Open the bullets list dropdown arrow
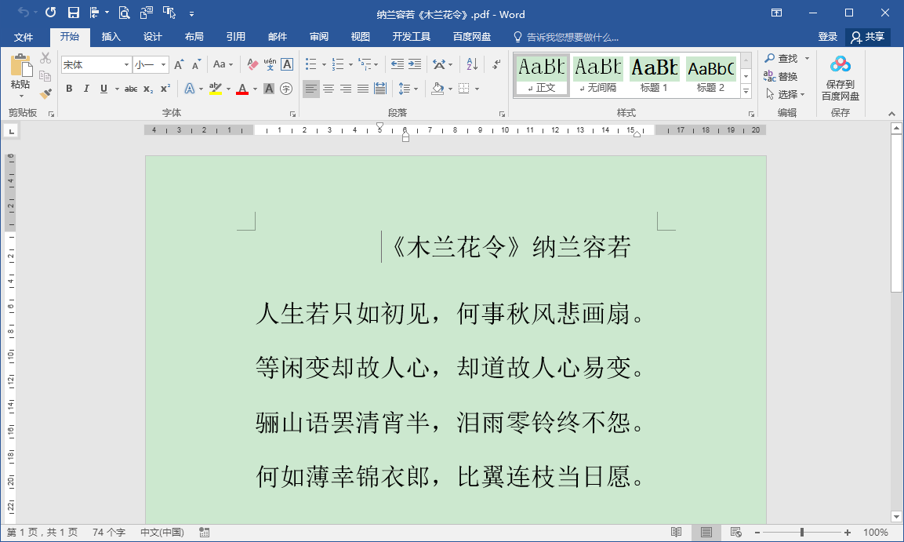The width and height of the screenshot is (904, 542). point(324,64)
